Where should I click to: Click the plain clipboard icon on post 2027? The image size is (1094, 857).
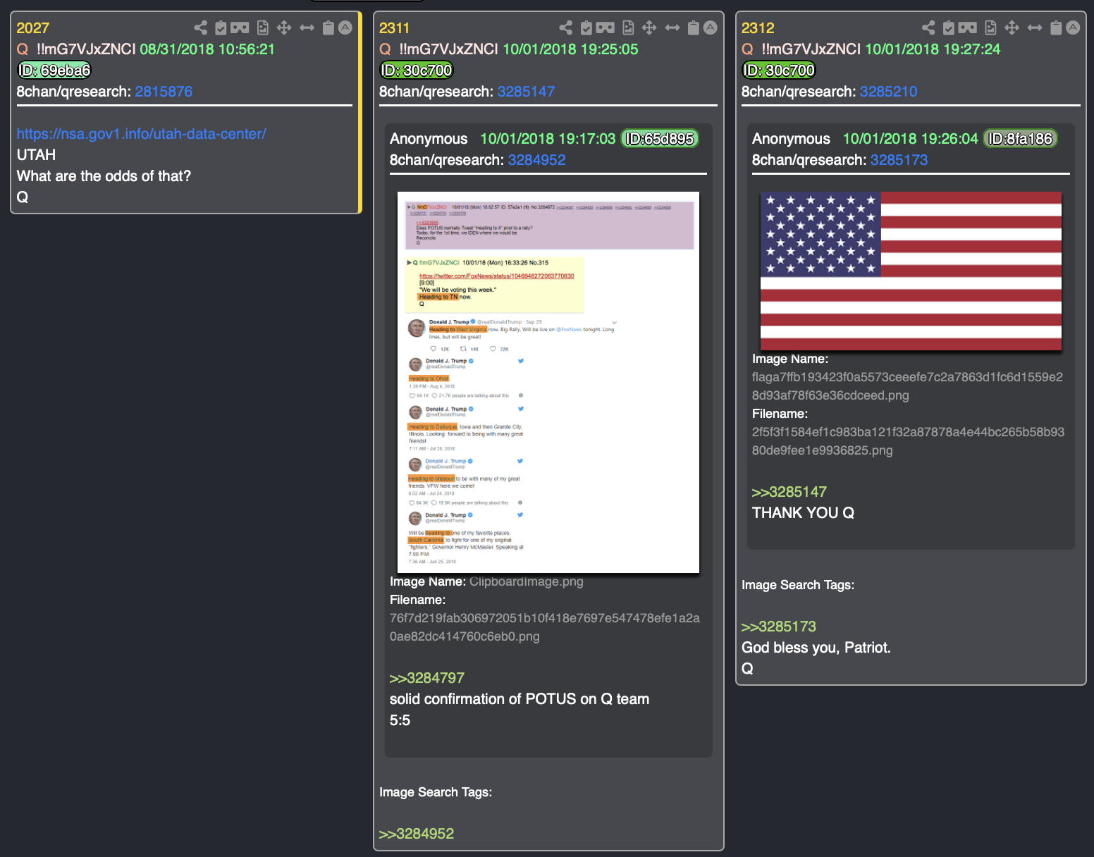coord(328,27)
